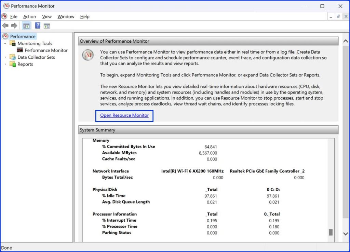Open the Help menu
This screenshot has width=350, height=252.
click(85, 16)
